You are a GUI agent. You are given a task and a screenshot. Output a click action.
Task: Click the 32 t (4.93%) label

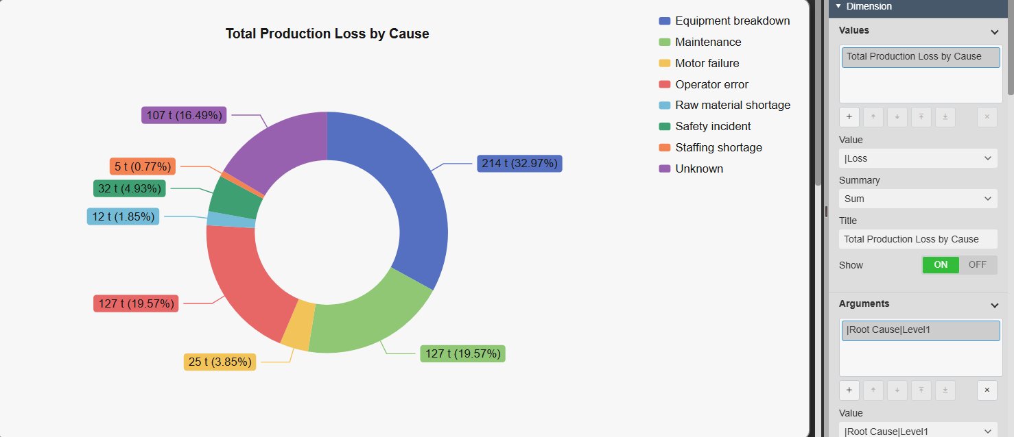129,189
